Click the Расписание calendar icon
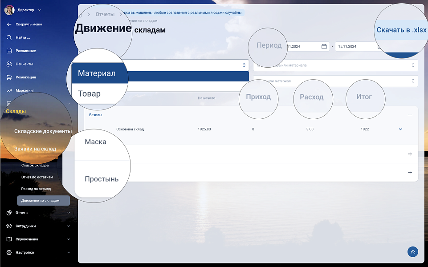 coord(9,51)
